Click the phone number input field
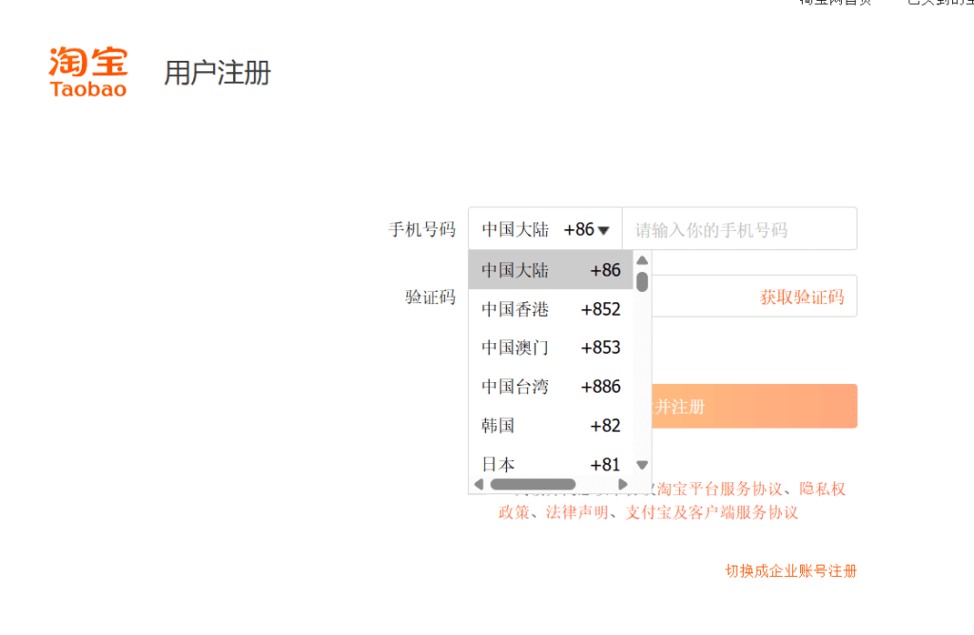Screen dimensions: 974x635 coord(739,229)
